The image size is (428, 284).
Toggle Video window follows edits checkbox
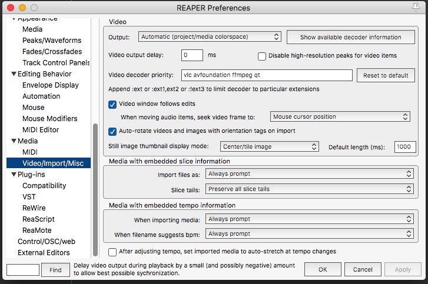click(x=113, y=104)
